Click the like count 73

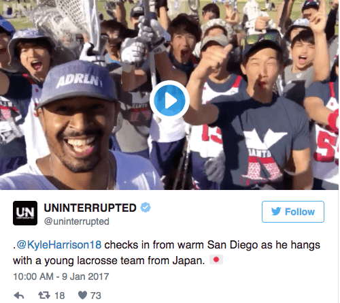click(x=96, y=296)
